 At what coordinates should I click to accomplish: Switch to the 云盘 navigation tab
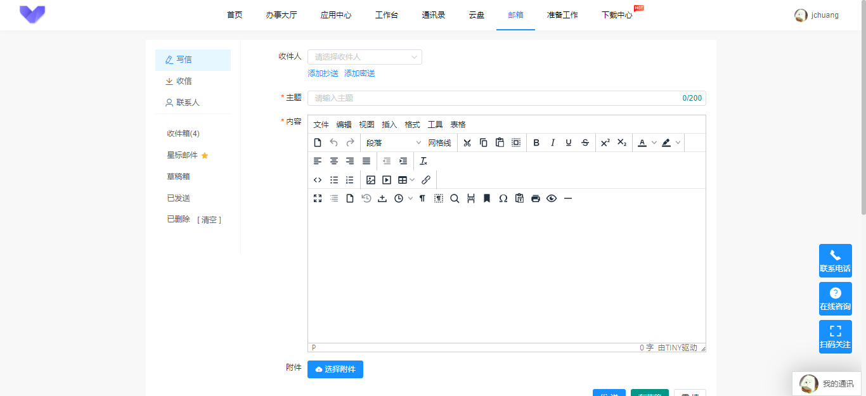coord(477,15)
